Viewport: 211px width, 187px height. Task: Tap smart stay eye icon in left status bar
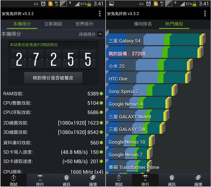(36, 4)
